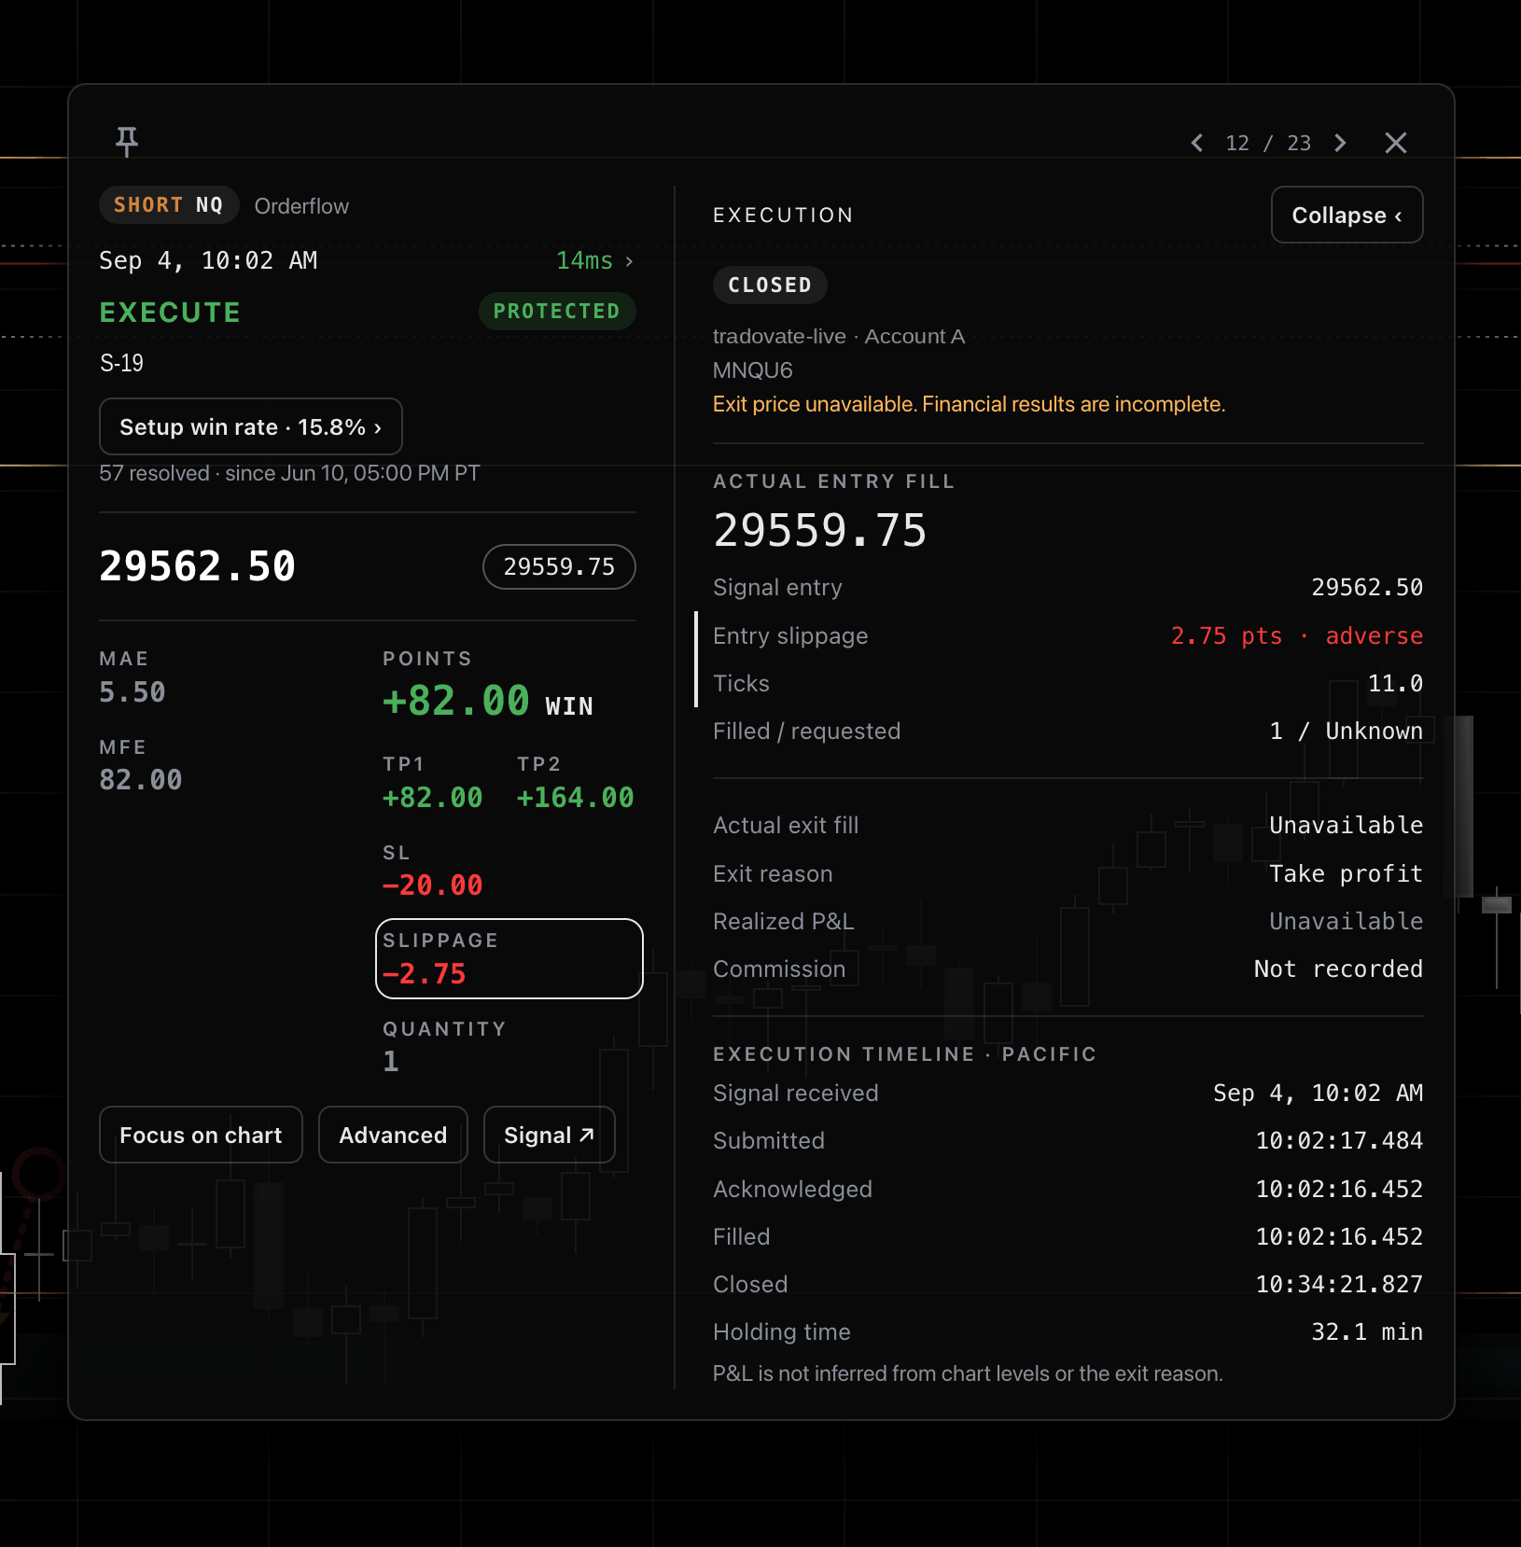Click the Holding time 32.1 min value
The width and height of the screenshot is (1521, 1547).
point(1367,1331)
